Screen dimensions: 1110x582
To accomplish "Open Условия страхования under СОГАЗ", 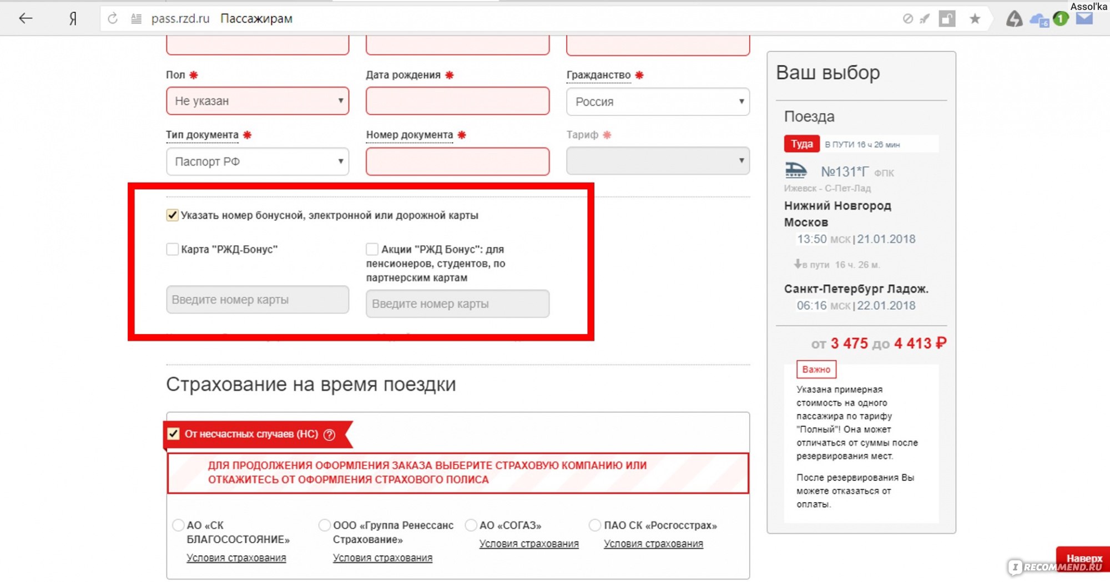I will pos(529,544).
